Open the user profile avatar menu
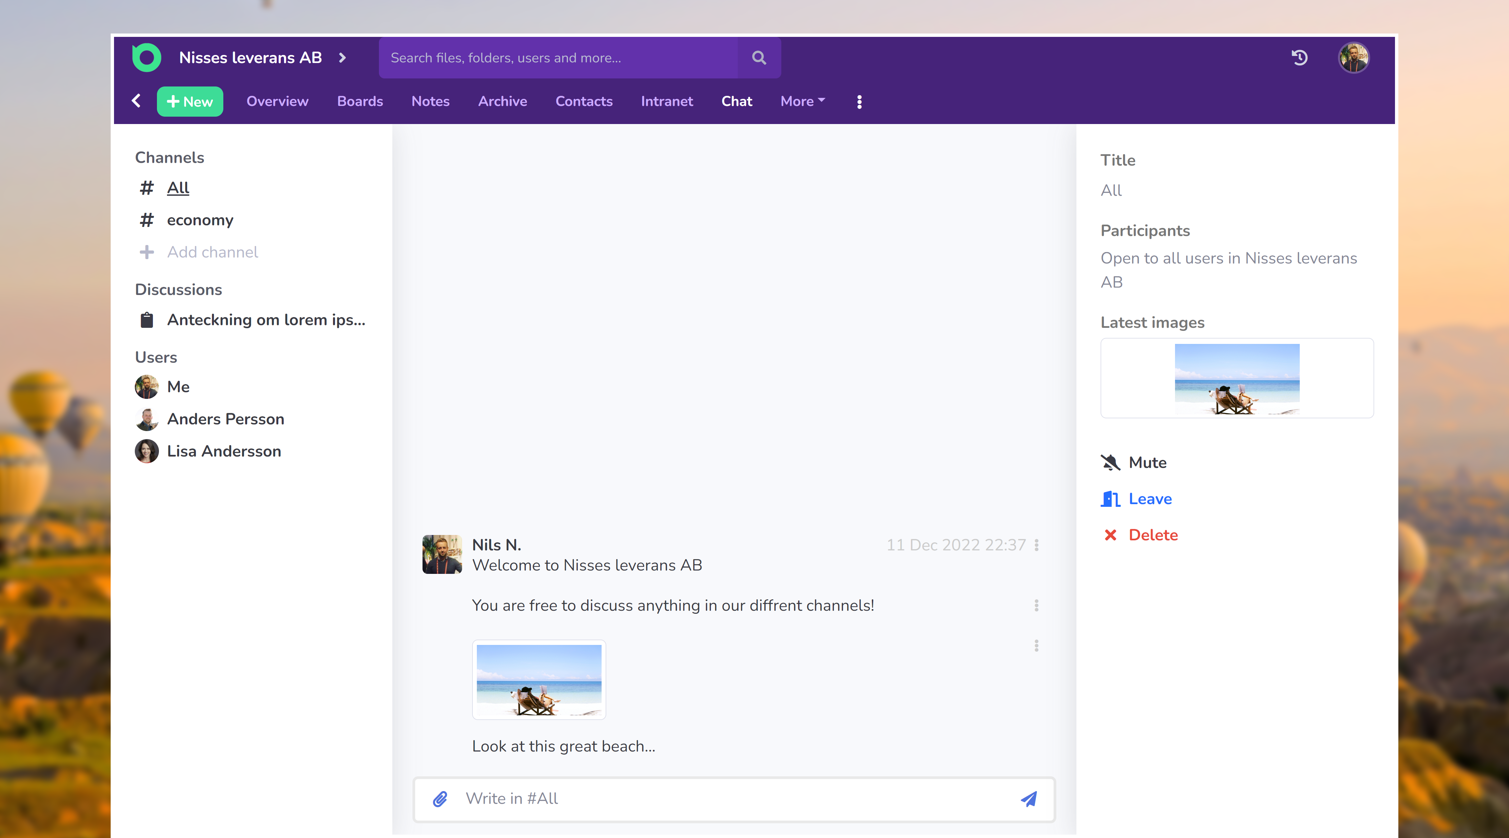Image resolution: width=1509 pixels, height=838 pixels. (1353, 57)
